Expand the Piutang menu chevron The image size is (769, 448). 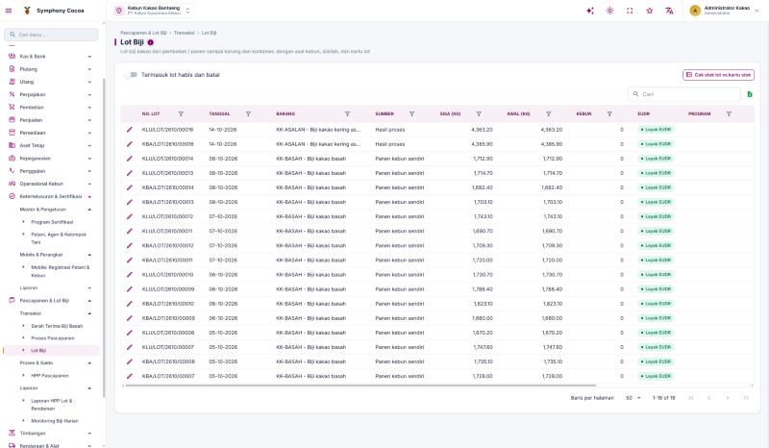coord(89,69)
